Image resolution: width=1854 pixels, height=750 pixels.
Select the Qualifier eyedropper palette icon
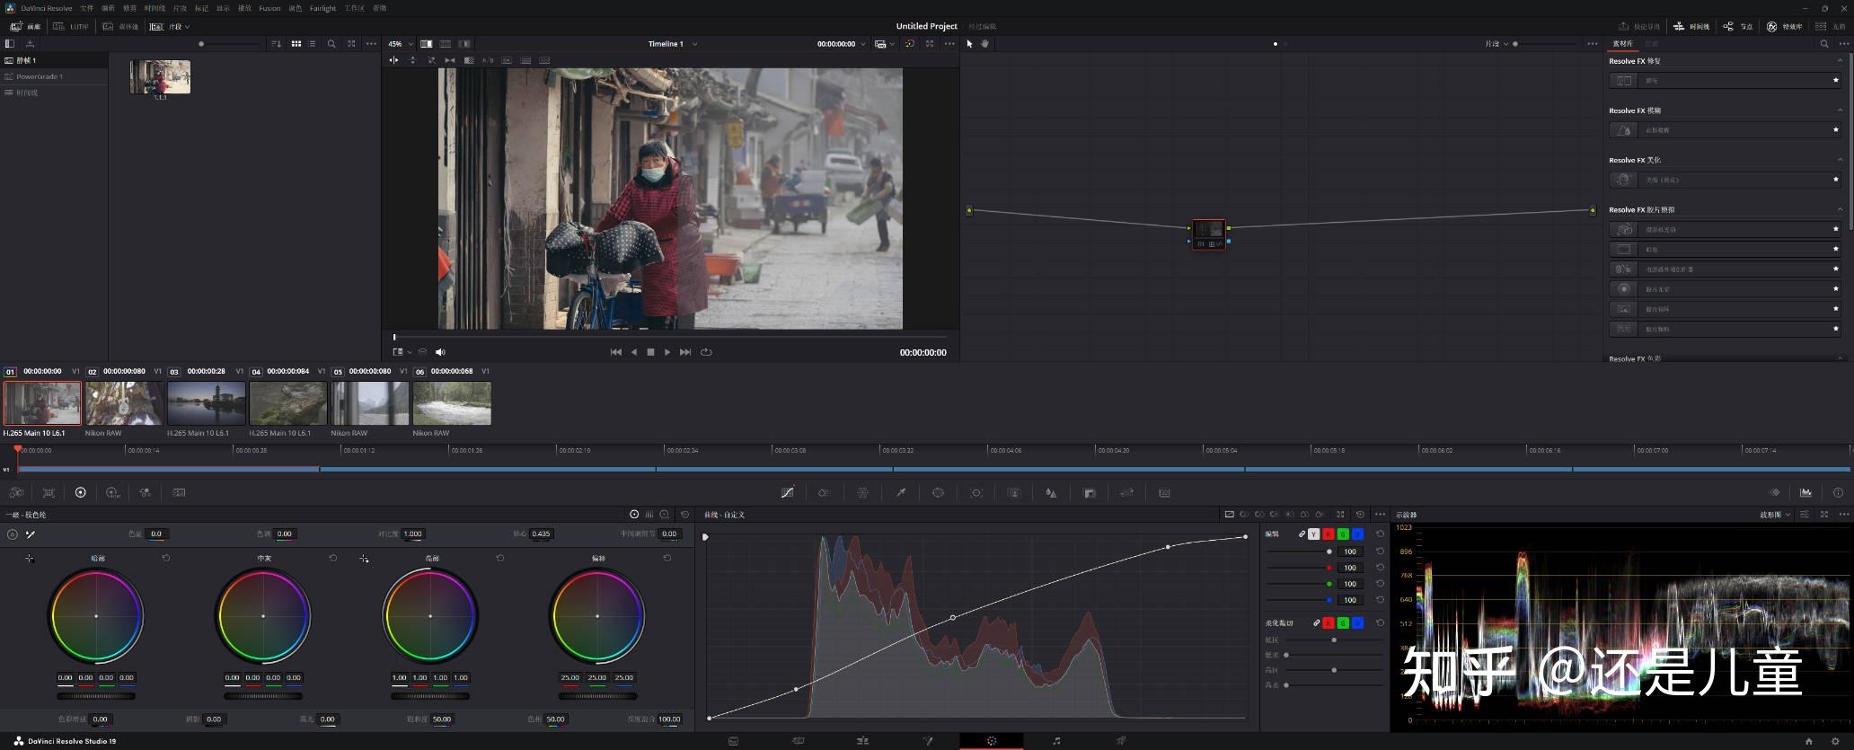[900, 492]
